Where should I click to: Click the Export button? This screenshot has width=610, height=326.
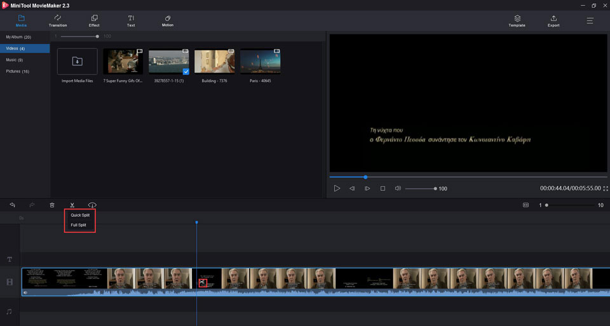(x=553, y=20)
